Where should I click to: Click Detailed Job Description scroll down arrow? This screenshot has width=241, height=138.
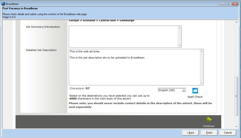[202, 83]
